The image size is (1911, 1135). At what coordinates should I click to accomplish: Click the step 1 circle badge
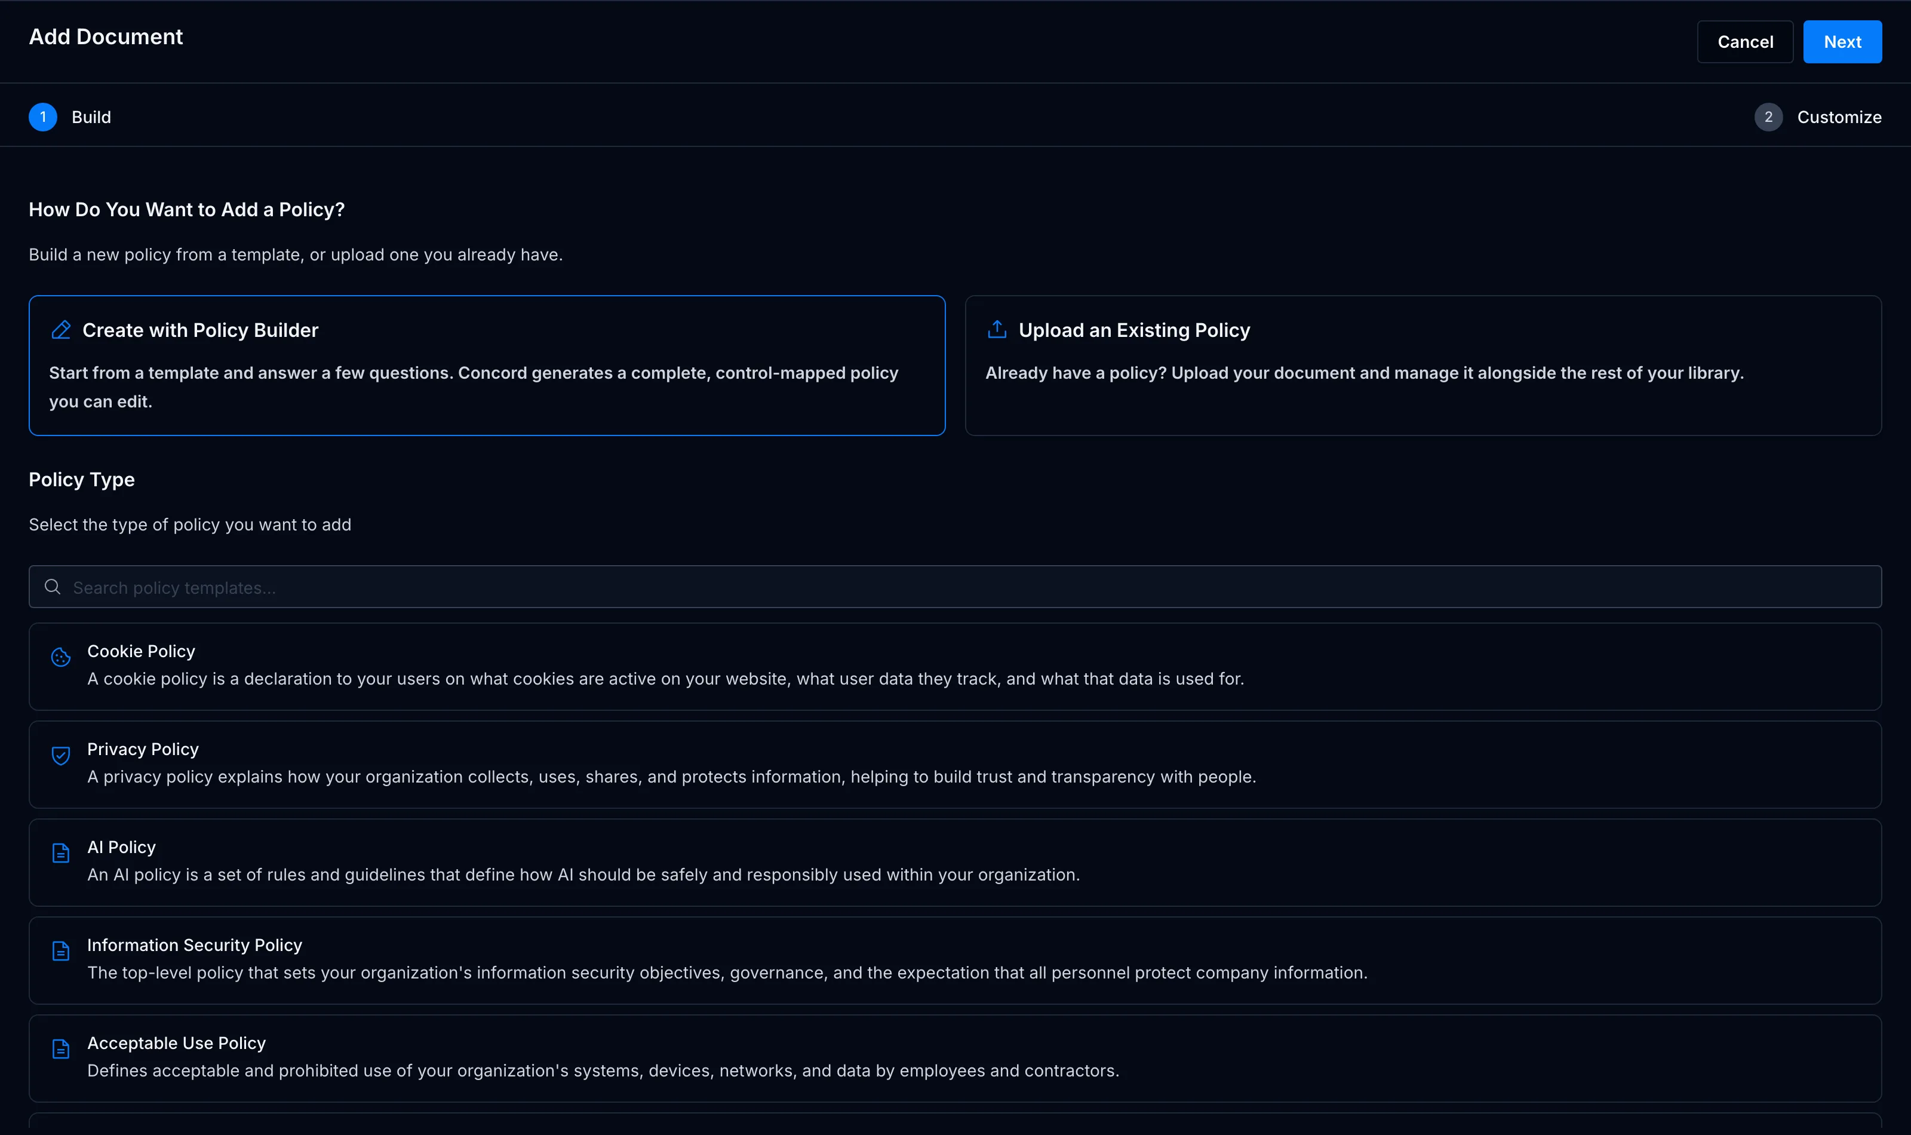43,117
